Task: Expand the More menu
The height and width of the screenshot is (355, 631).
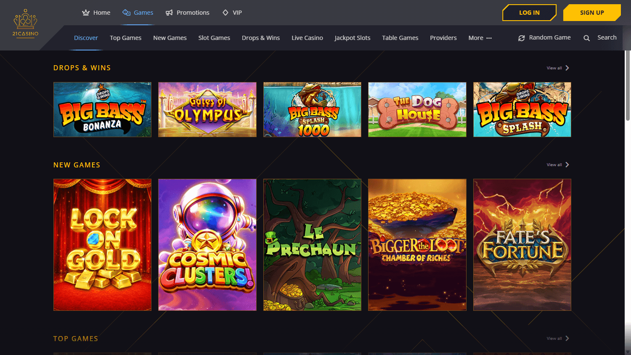Action: 480,38
